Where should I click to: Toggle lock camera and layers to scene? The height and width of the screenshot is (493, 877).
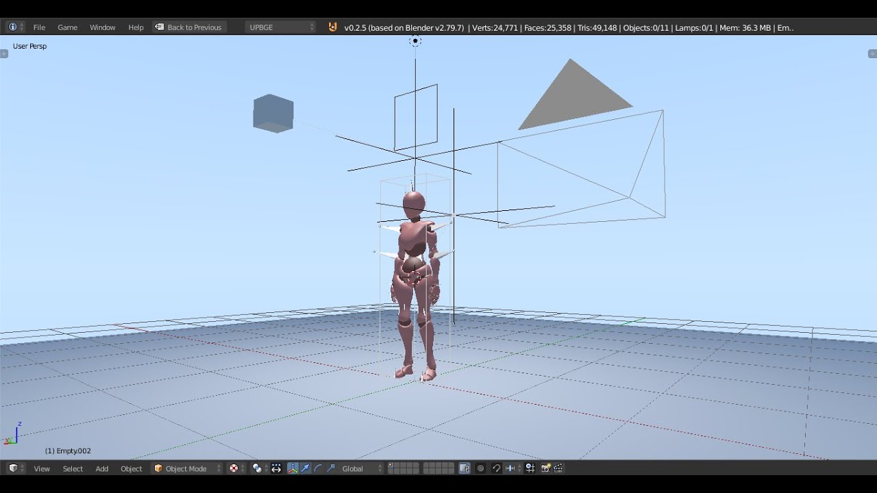tap(465, 468)
